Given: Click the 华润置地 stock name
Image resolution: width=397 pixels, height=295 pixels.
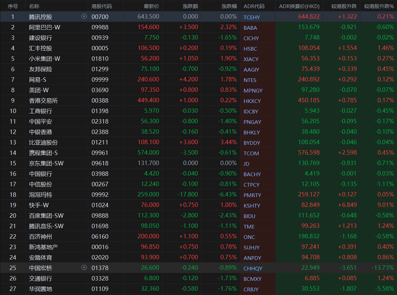Looking at the screenshot, I should click(41, 289).
